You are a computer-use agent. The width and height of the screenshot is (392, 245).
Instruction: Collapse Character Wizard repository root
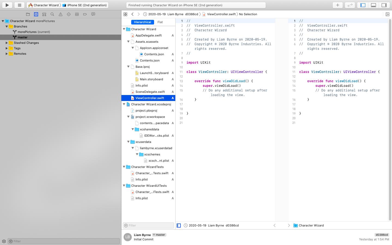3,21
